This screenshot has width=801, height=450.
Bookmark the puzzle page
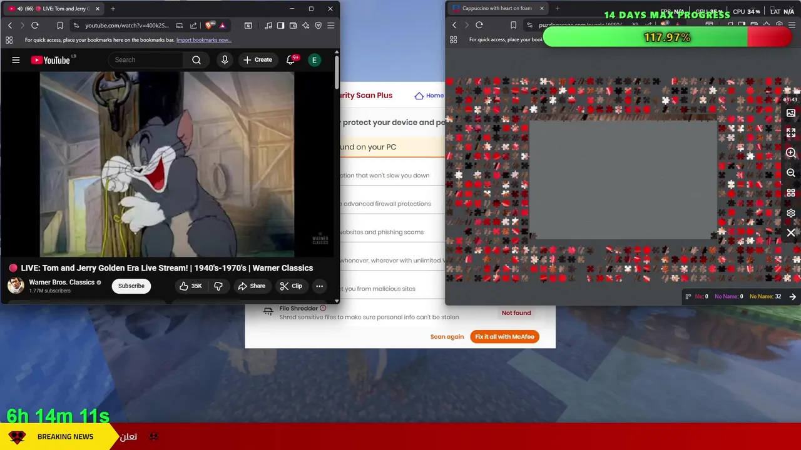[x=513, y=25]
